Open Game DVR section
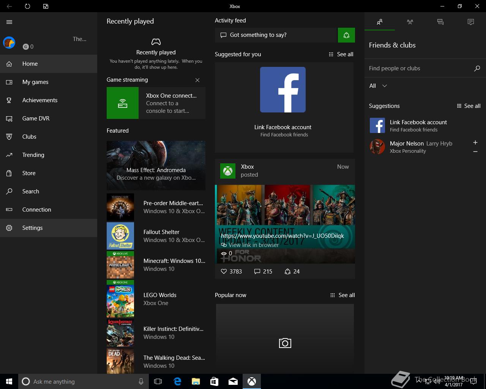The height and width of the screenshot is (389, 486). [x=49, y=119]
